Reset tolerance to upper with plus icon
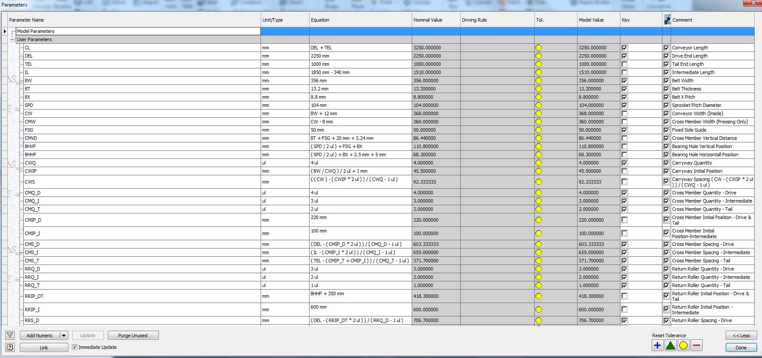This screenshot has height=358, width=762. [657, 345]
